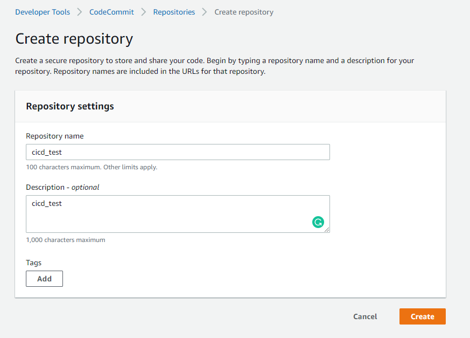
Task: Click inside the Description text area
Action: pos(167,214)
